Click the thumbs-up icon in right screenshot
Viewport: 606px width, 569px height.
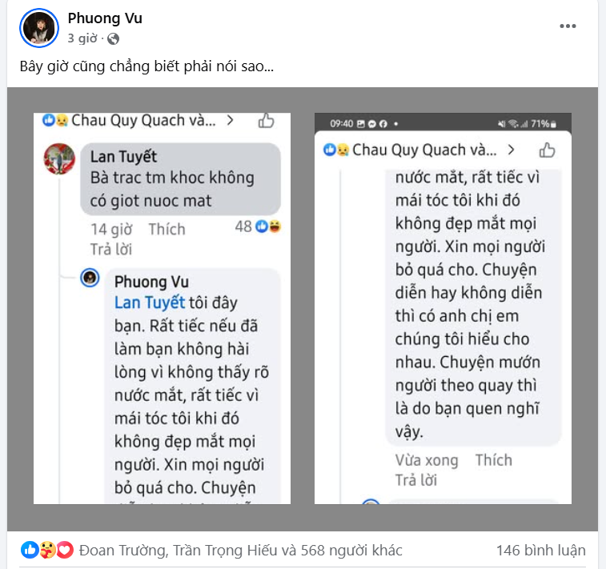pyautogui.click(x=547, y=150)
